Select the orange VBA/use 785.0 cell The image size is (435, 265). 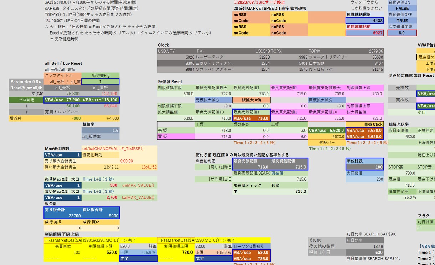(251, 258)
